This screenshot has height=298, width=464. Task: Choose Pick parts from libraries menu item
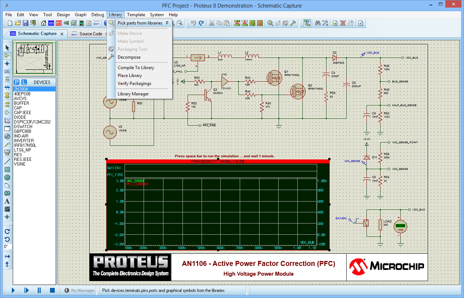coord(140,23)
